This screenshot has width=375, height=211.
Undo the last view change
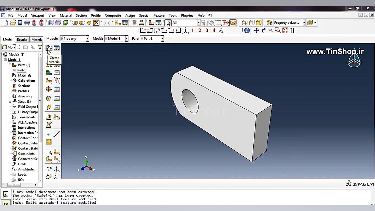point(103,23)
